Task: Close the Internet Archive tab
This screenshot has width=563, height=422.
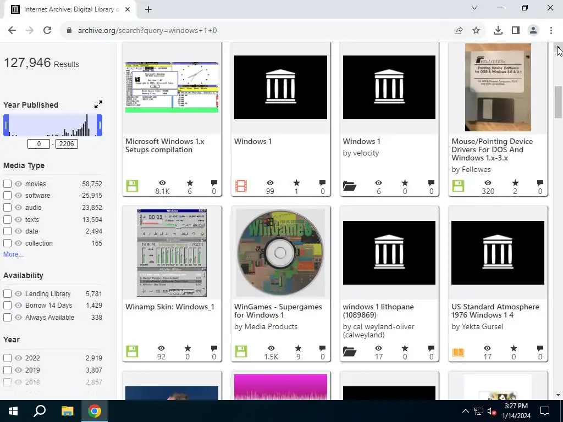Action: pyautogui.click(x=128, y=10)
